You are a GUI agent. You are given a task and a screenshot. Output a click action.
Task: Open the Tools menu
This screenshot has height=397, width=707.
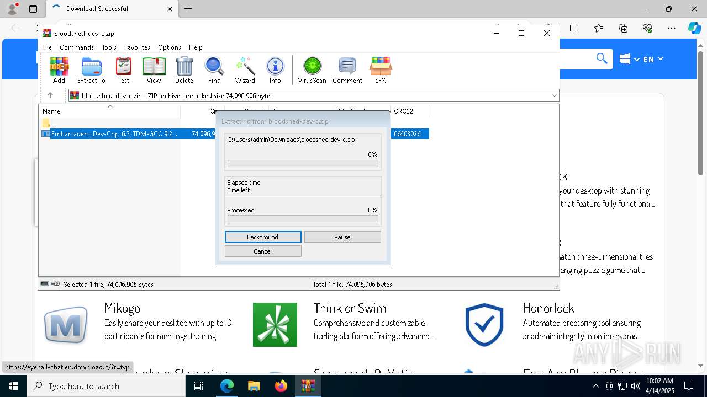[109, 47]
